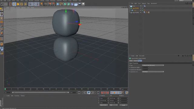Switch to the Basic tab
Image resolution: width=194 pixels, height=109 pixels.
click(131, 61)
